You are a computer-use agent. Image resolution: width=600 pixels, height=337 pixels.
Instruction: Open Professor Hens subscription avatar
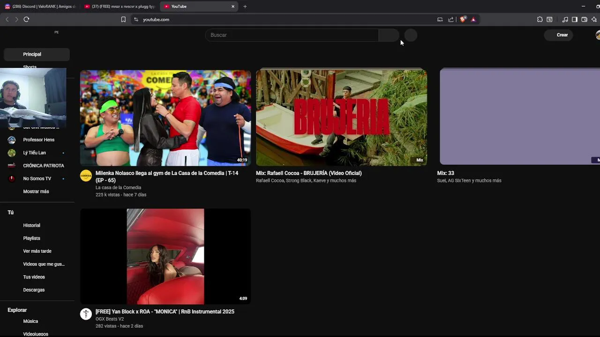(12, 140)
